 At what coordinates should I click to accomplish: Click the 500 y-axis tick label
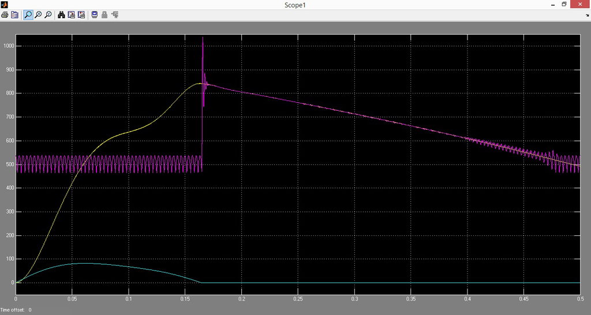click(9, 164)
